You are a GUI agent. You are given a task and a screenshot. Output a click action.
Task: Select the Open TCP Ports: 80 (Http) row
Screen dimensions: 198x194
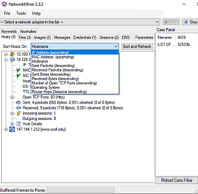pyautogui.click(x=44, y=97)
